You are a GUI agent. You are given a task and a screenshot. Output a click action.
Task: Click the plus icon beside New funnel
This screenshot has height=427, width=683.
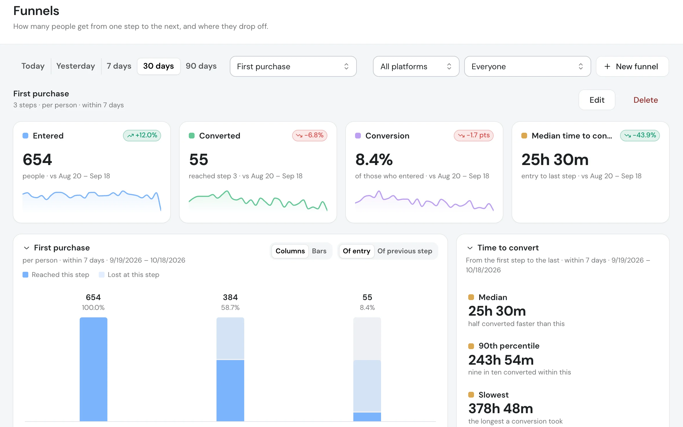coord(607,66)
